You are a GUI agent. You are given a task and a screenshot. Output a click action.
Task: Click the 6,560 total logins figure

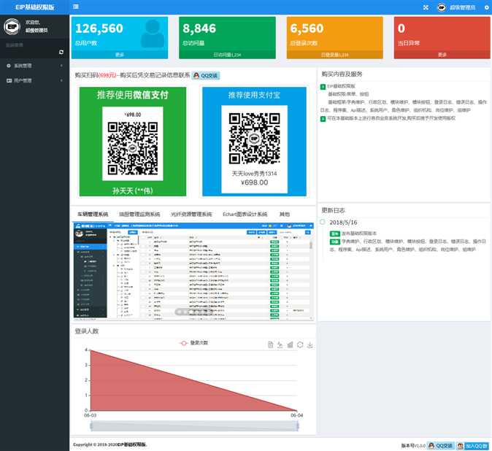[x=307, y=28]
